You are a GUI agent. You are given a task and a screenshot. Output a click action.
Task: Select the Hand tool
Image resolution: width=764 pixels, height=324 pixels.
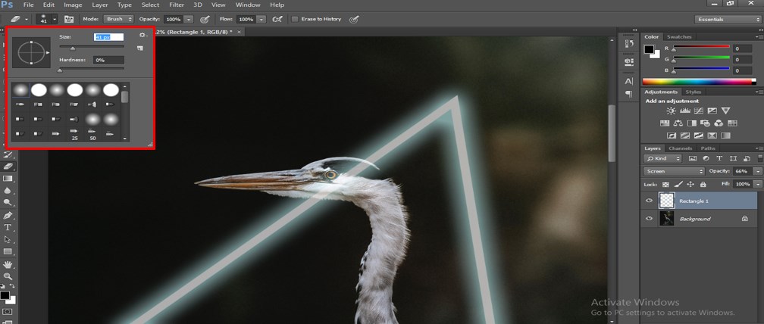click(x=8, y=264)
